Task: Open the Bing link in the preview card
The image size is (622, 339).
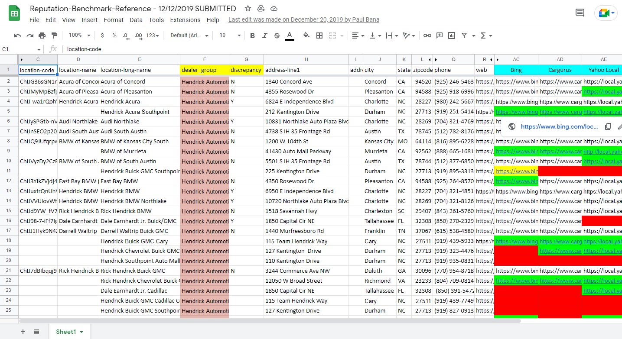Action: [560, 126]
